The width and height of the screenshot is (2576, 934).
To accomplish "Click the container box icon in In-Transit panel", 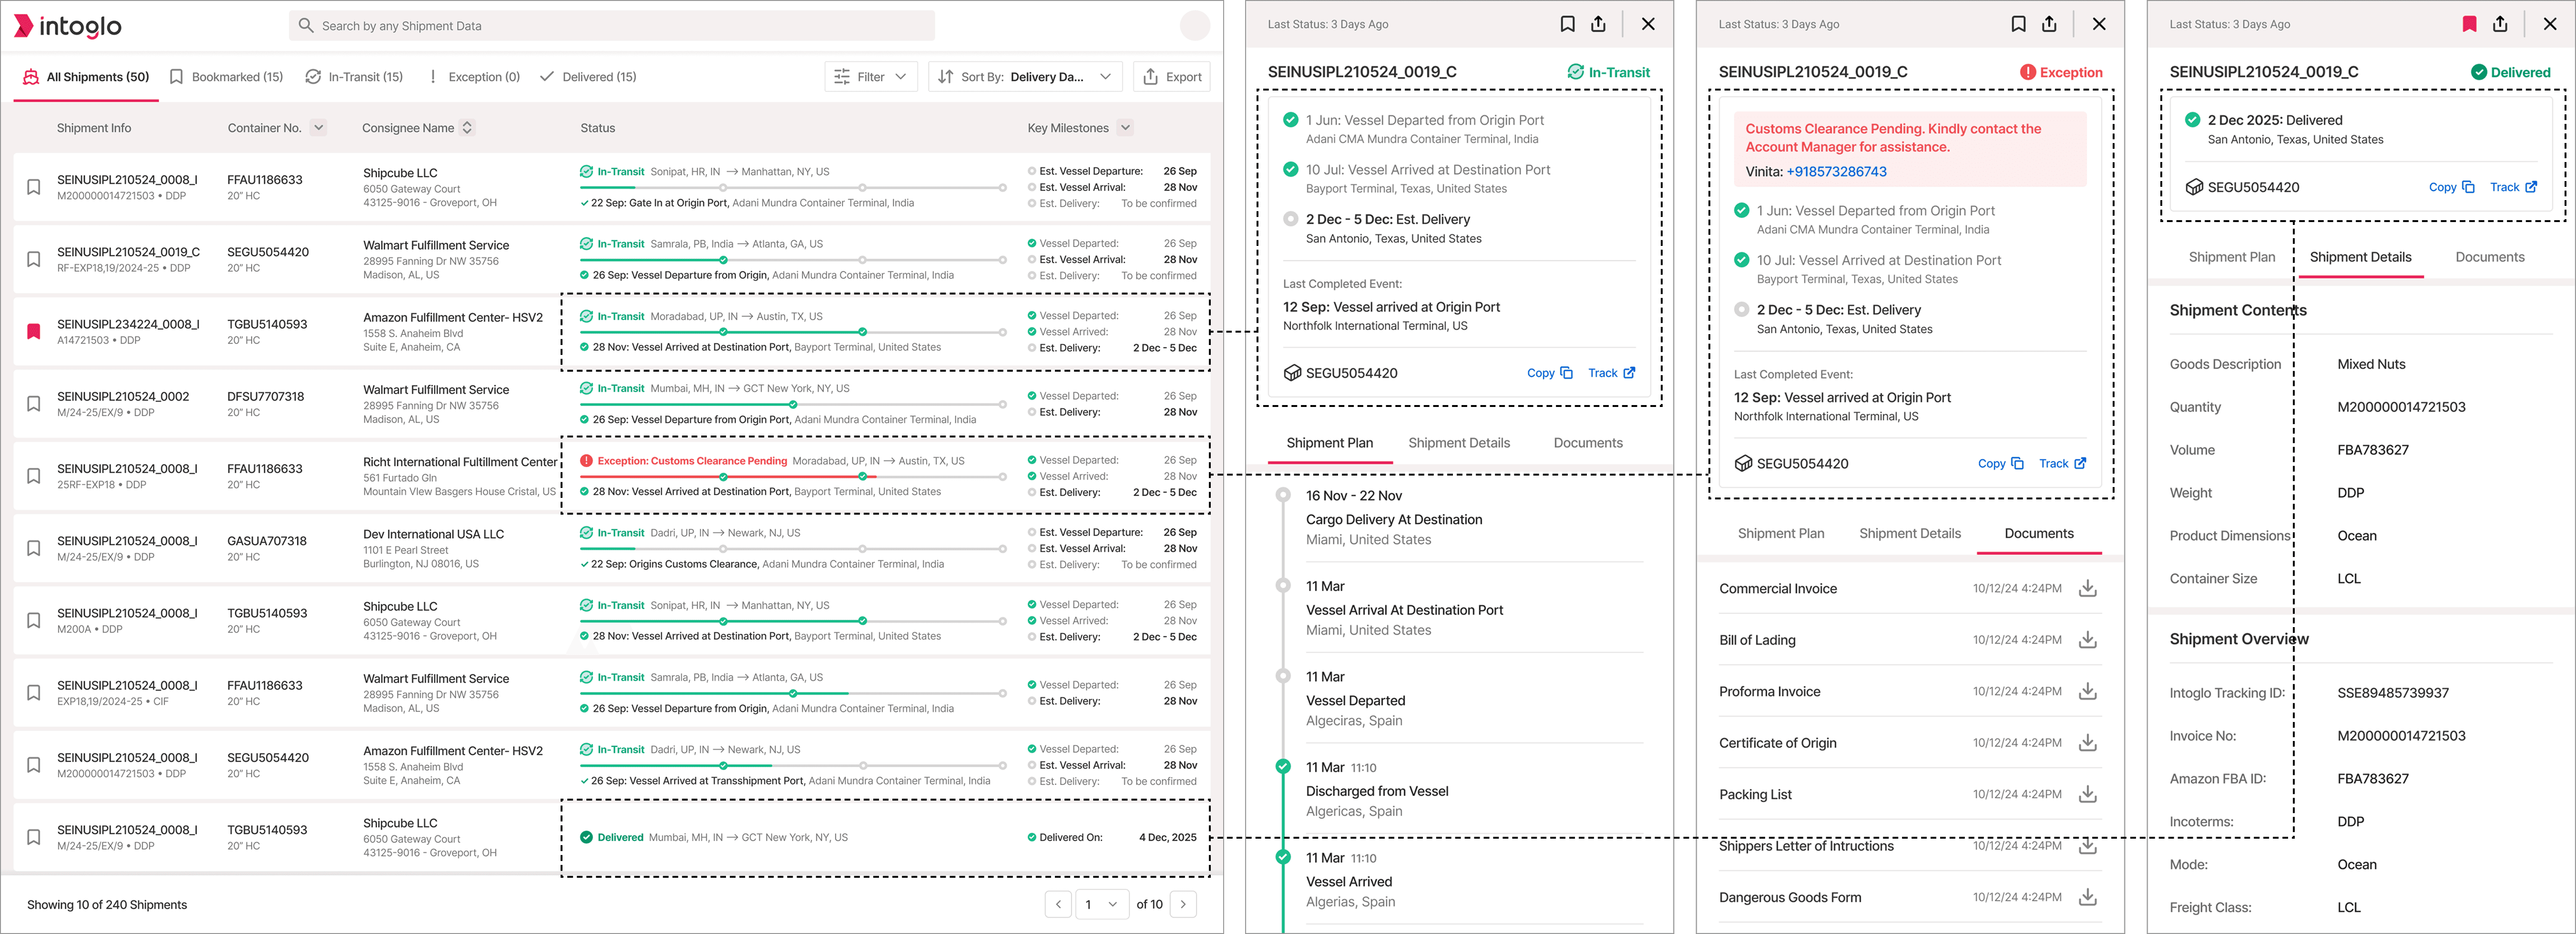I will (x=1292, y=373).
